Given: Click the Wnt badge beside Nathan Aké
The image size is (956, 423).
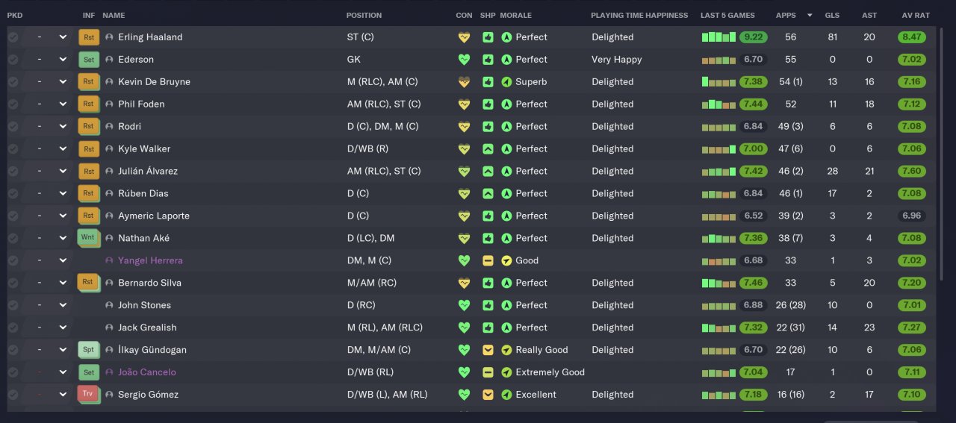Looking at the screenshot, I should 89,239.
